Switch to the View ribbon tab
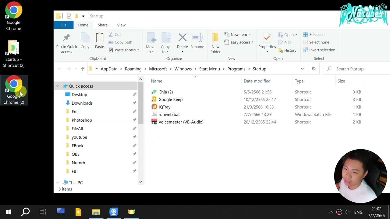Screen dimensions: 390x219 coord(121,25)
